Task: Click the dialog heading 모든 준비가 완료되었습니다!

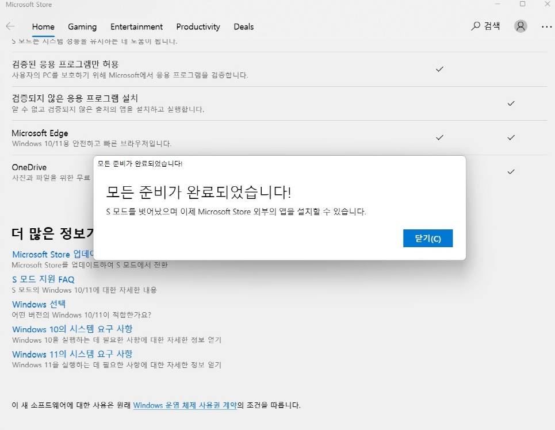Action: pyautogui.click(x=198, y=192)
